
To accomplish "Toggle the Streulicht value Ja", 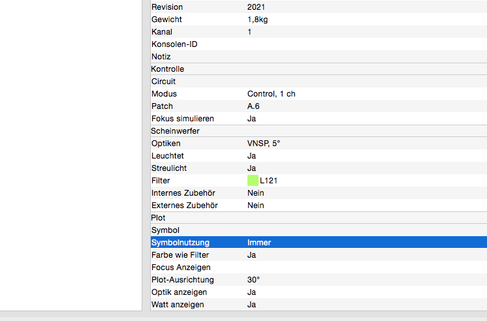I will pos(251,168).
